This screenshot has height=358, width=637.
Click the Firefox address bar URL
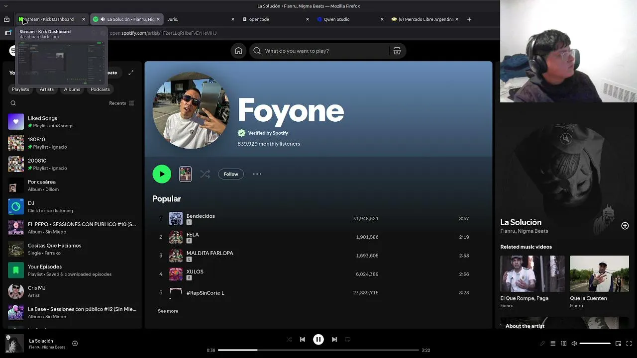[163, 33]
